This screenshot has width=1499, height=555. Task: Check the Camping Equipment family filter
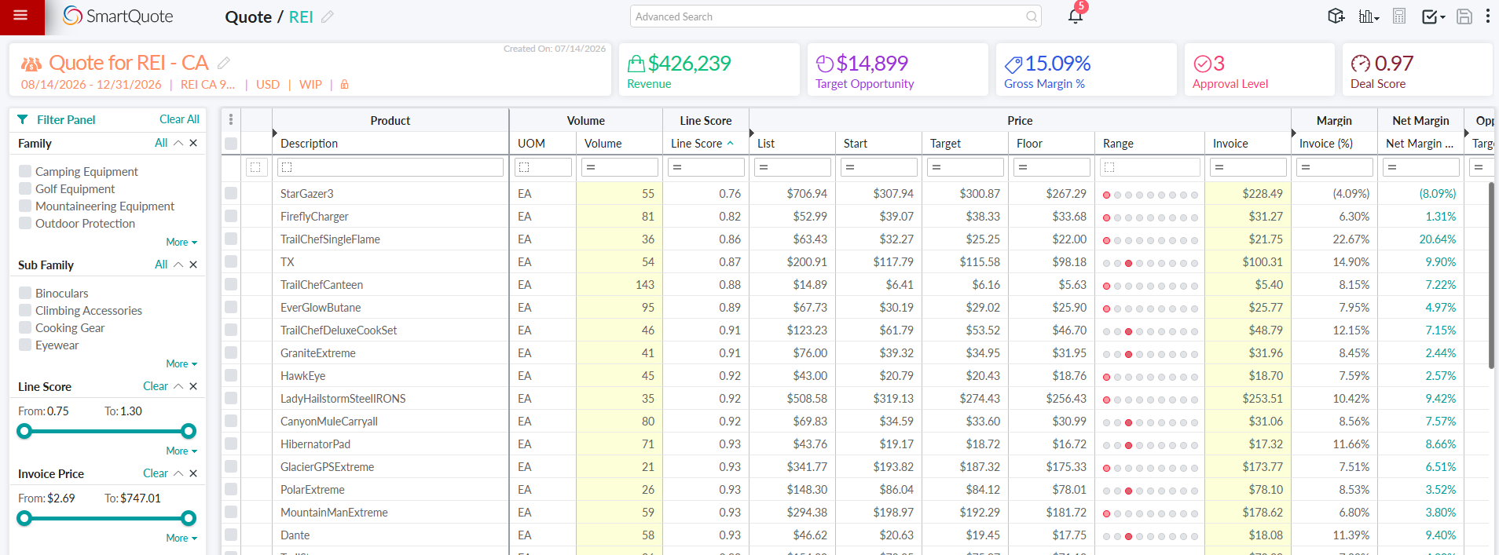(x=25, y=171)
